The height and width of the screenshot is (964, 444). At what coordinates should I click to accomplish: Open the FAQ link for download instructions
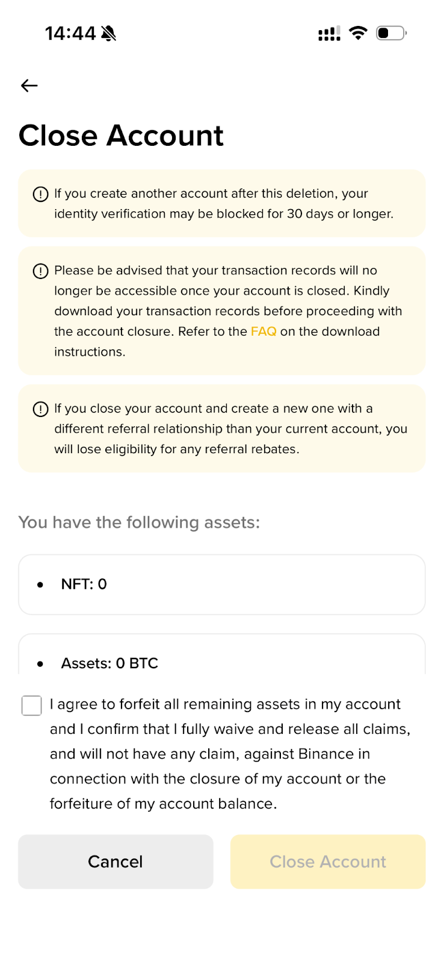point(264,331)
